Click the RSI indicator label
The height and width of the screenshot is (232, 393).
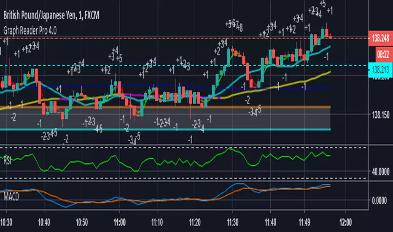(x=7, y=161)
